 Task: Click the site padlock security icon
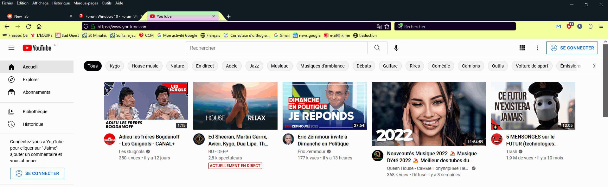[93, 27]
